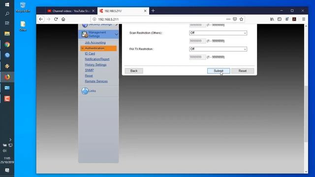Open the red Camtasia taskbar icon

(7, 99)
